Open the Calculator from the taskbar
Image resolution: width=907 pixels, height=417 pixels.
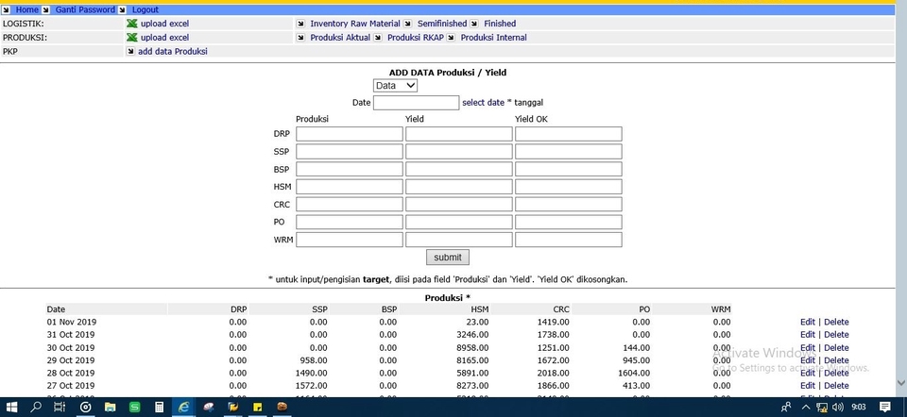[159, 407]
